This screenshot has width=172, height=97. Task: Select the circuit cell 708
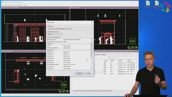(x=105, y=67)
